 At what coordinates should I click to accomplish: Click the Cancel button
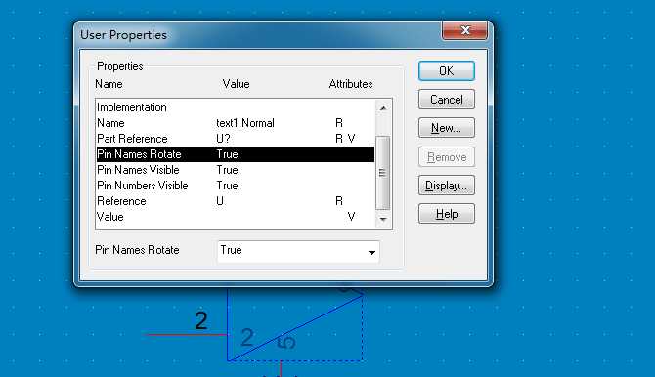pyautogui.click(x=446, y=100)
